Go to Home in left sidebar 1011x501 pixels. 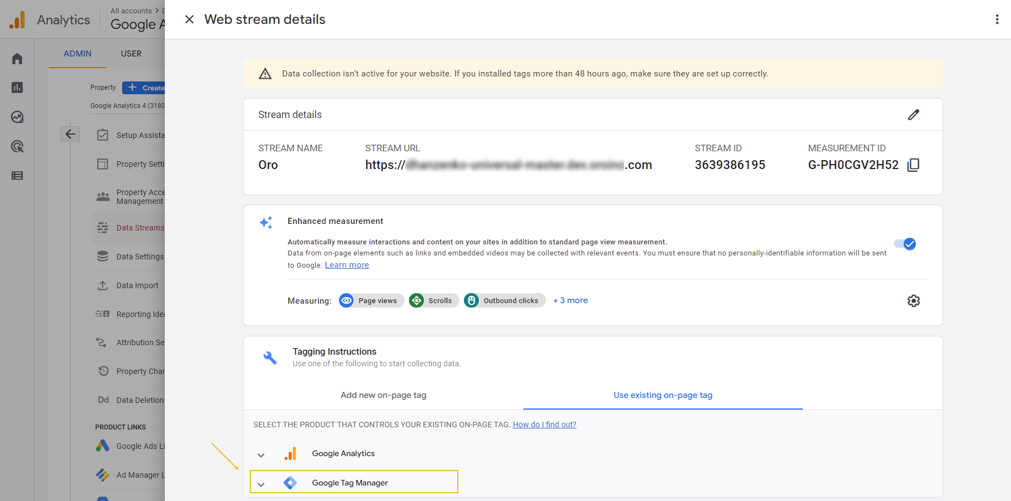[x=17, y=59]
